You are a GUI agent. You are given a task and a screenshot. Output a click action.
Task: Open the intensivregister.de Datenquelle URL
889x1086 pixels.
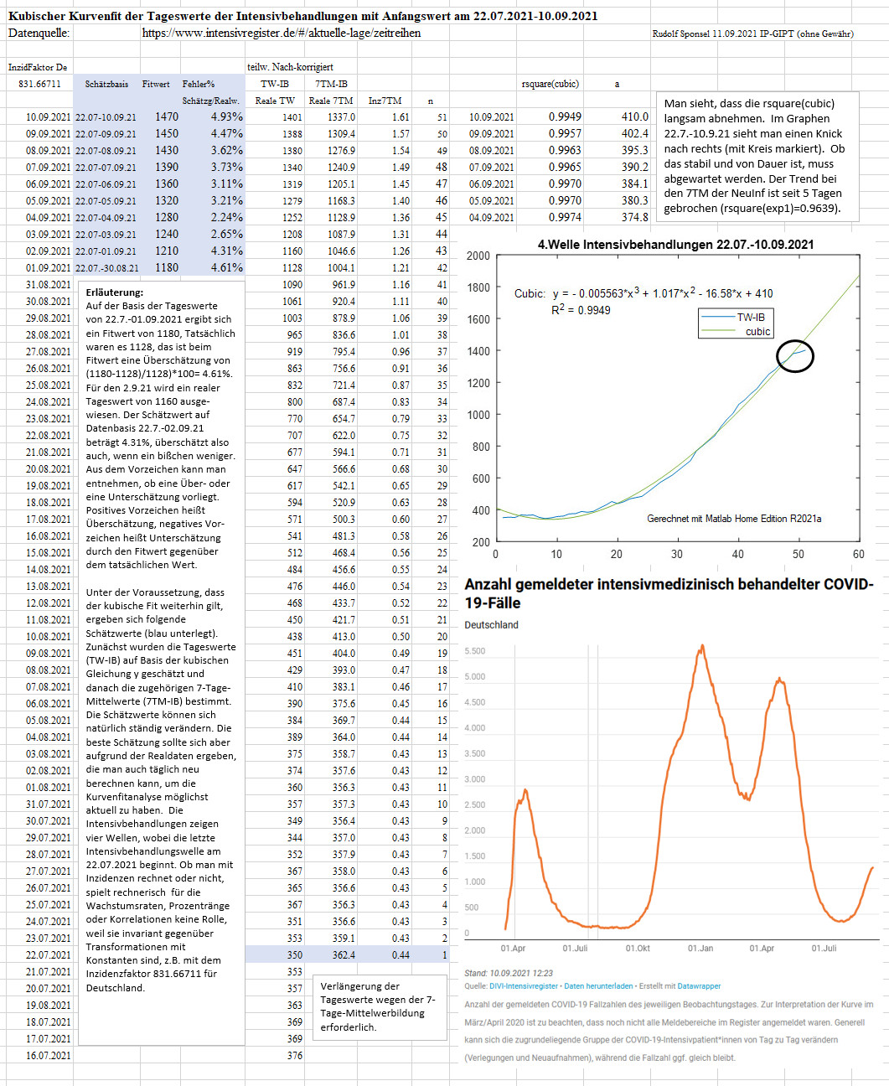pyautogui.click(x=282, y=34)
